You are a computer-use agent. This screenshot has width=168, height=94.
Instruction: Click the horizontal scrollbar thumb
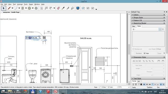[x=71, y=84]
